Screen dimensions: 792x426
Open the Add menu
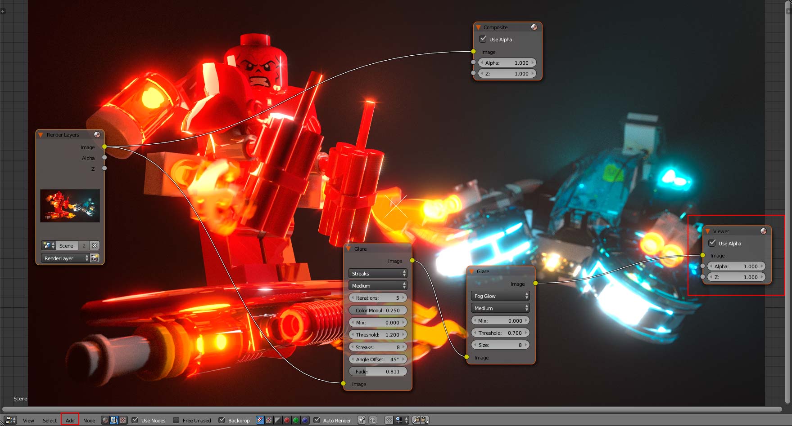70,421
